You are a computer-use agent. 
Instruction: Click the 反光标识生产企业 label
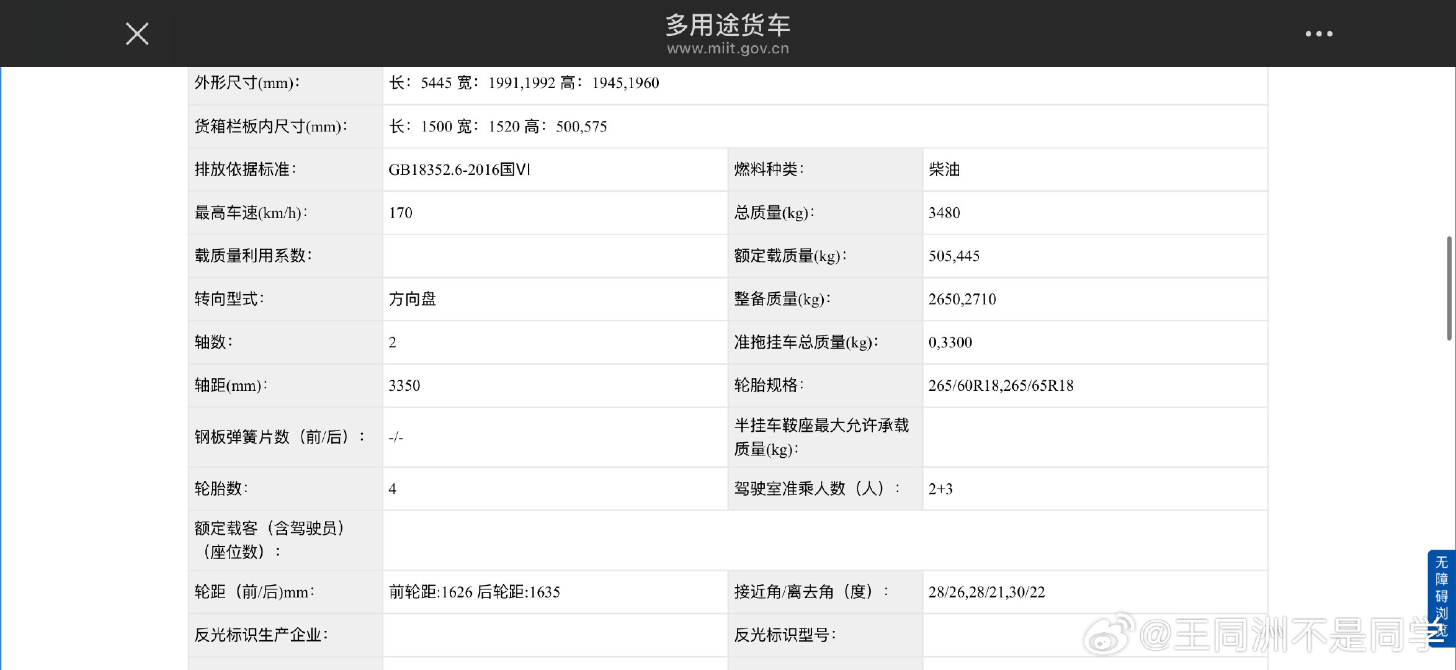click(x=261, y=635)
